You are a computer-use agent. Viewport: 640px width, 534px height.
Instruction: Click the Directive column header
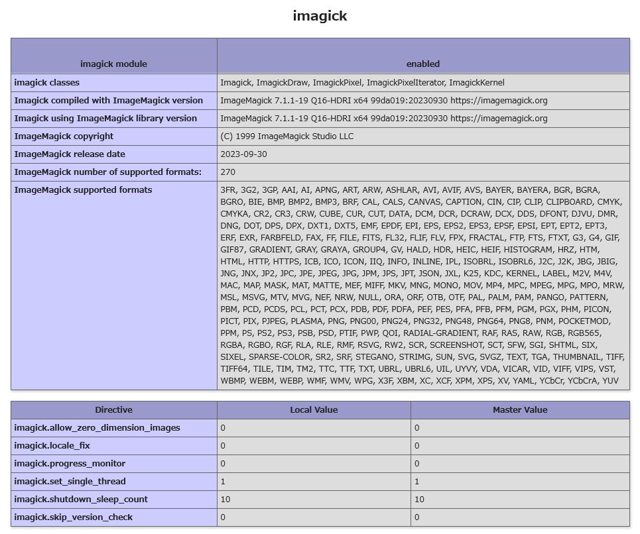(x=114, y=409)
